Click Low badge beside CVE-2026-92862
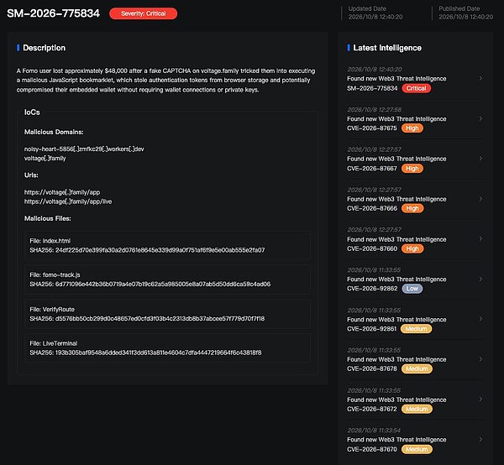 [x=412, y=289]
